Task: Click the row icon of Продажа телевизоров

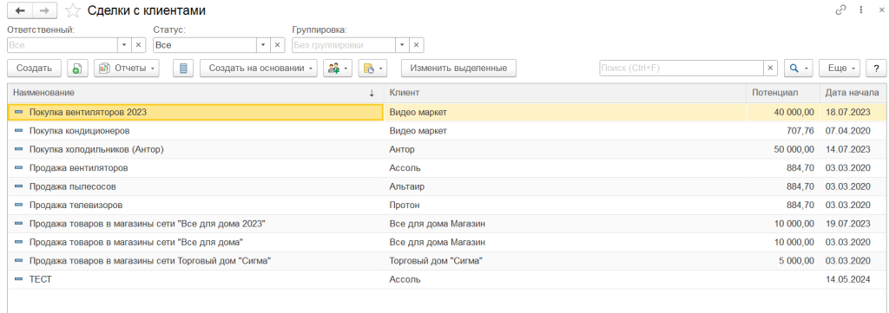Action: pos(18,205)
